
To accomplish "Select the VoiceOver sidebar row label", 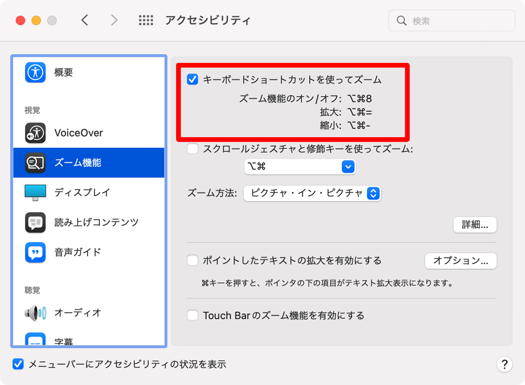I will click(x=79, y=133).
